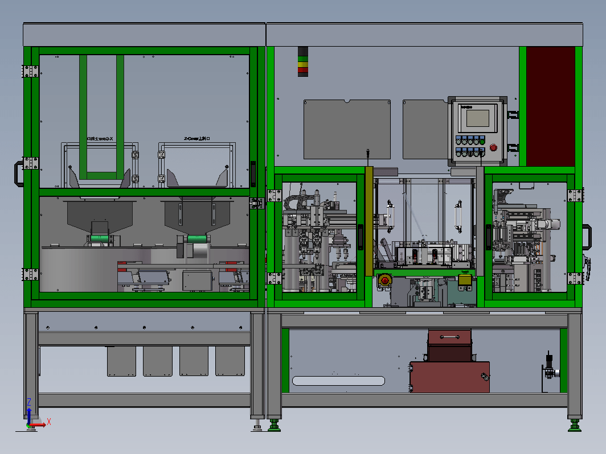Select the top gray header panel of the left cabinet
This screenshot has width=606, height=454.
(x=144, y=35)
